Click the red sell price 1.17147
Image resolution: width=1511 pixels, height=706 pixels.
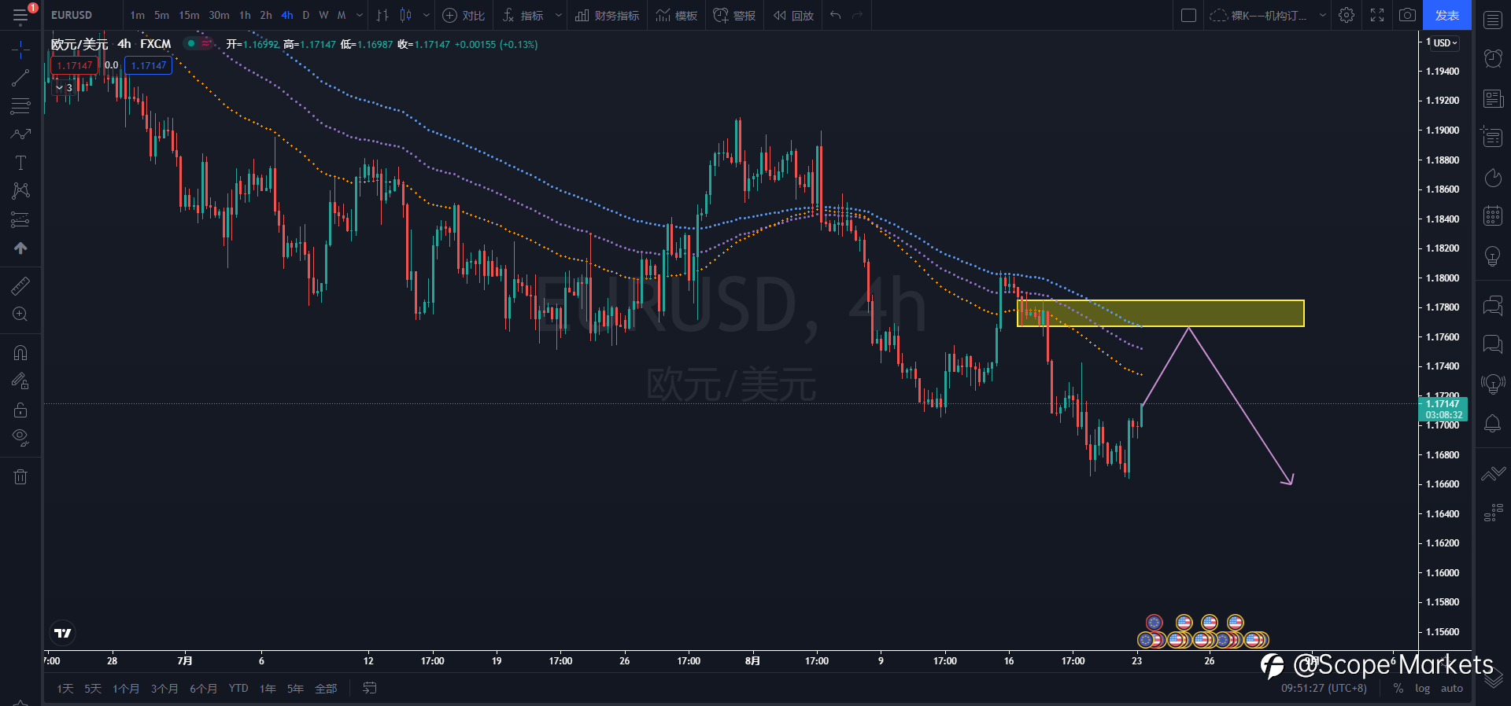(75, 65)
